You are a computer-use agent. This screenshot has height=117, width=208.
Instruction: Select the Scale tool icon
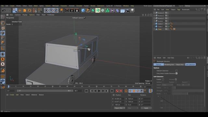[x=25, y=10]
